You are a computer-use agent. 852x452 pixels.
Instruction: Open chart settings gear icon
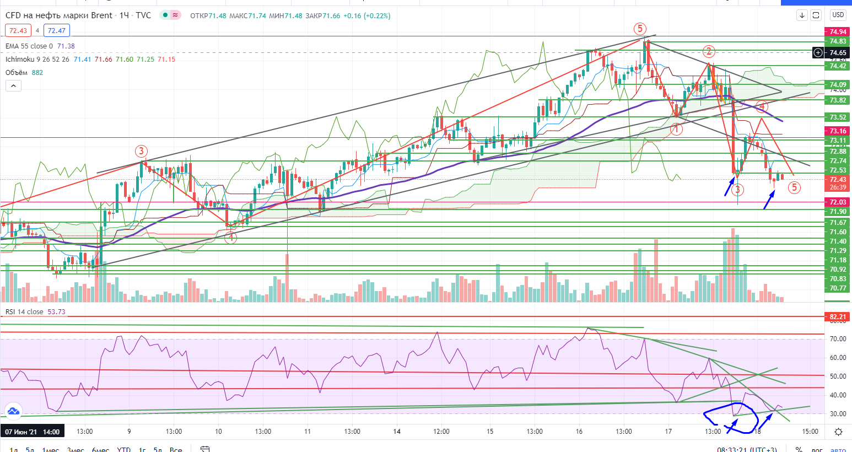point(838,432)
